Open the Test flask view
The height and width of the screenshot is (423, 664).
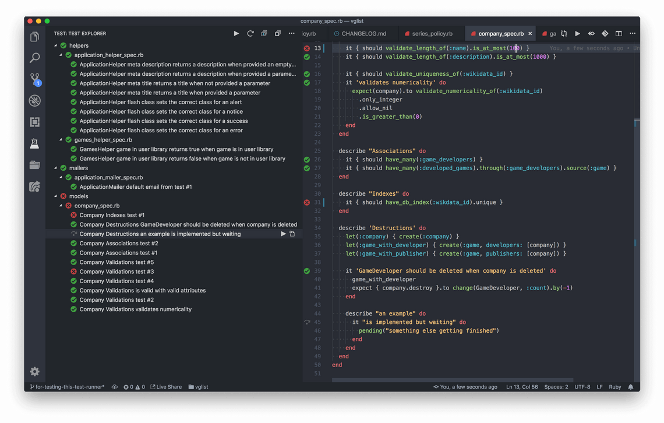[35, 143]
